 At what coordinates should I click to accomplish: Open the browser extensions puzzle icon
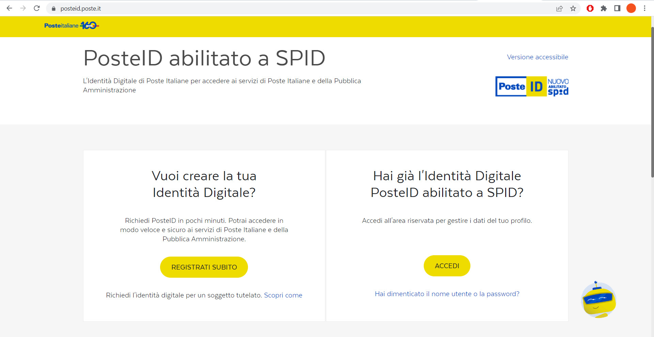(x=604, y=8)
